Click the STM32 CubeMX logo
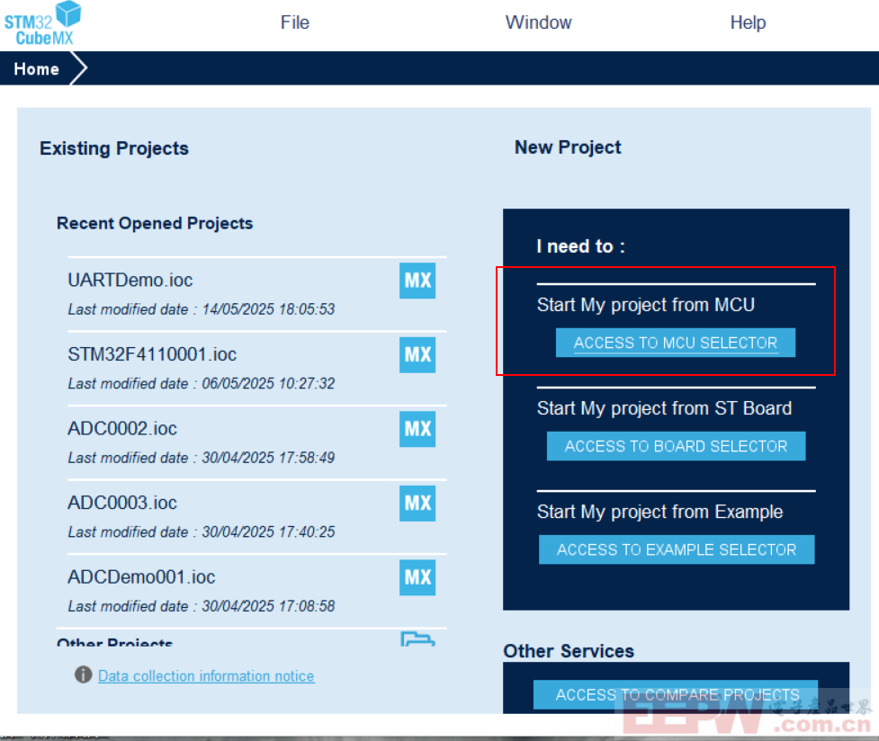Image resolution: width=879 pixels, height=741 pixels. click(x=42, y=23)
